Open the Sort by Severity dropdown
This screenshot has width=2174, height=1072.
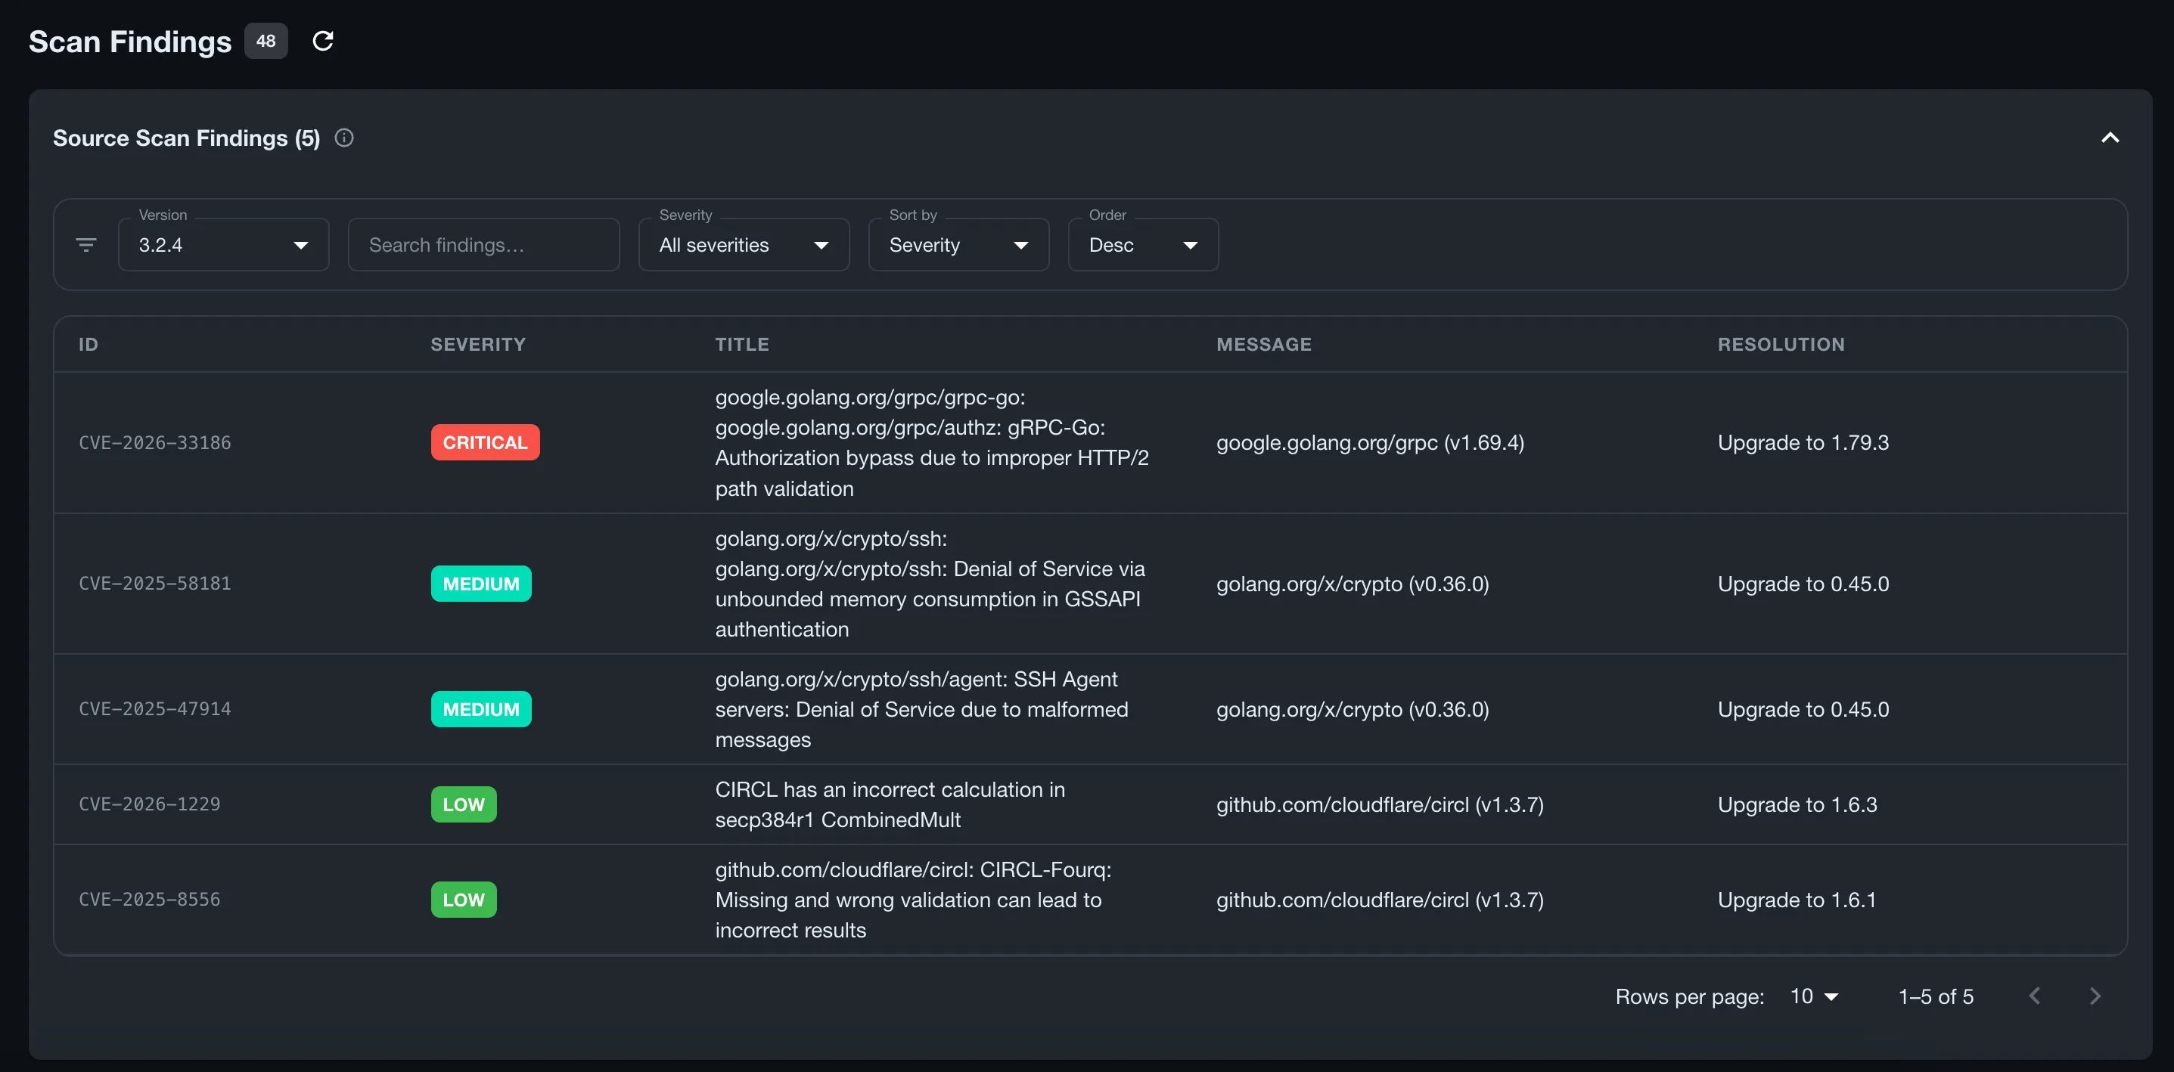(x=958, y=245)
